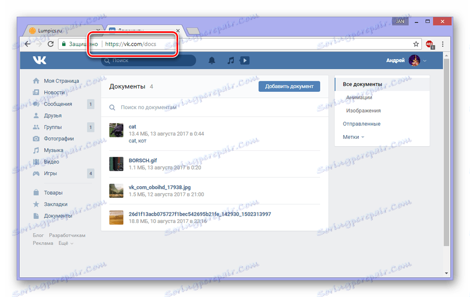Click the cat, кот tags text
This screenshot has height=297, width=470.
pos(137,141)
